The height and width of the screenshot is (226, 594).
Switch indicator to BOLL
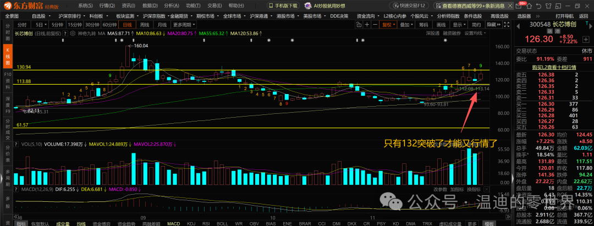(x=222, y=223)
